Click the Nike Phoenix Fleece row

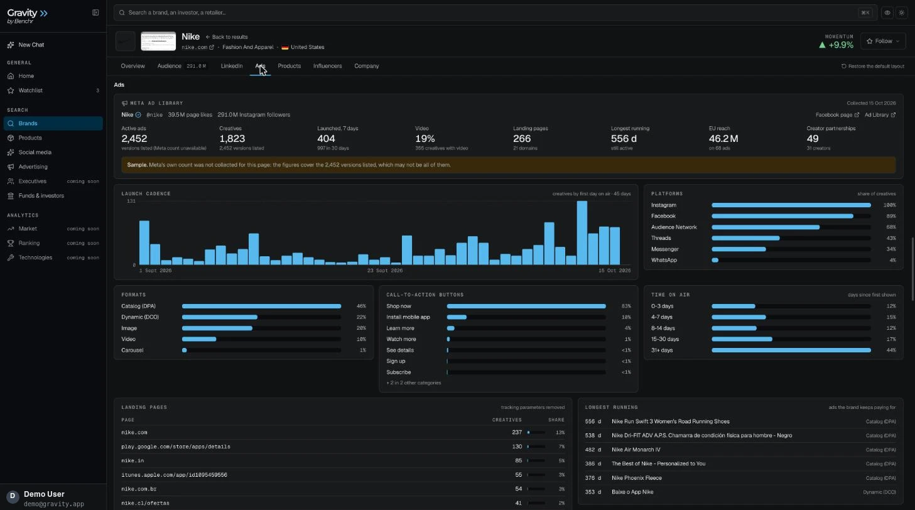tap(740, 478)
